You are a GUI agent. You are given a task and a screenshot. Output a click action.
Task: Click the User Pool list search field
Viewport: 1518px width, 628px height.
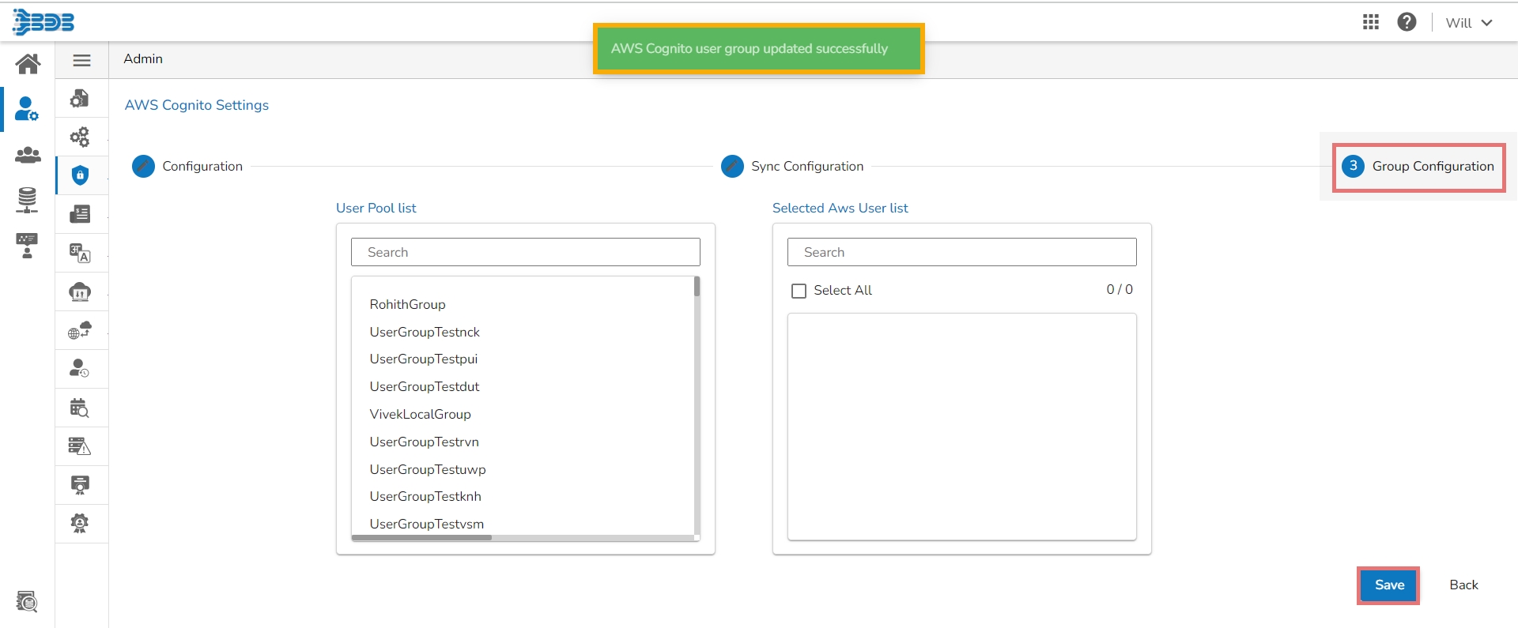[x=526, y=252]
